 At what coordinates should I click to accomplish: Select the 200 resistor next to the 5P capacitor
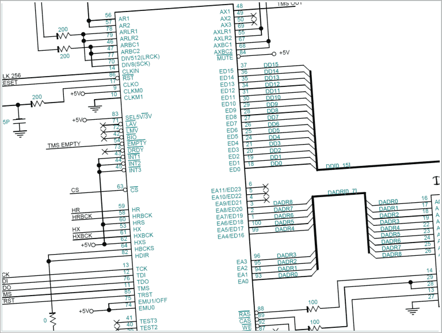point(37,104)
